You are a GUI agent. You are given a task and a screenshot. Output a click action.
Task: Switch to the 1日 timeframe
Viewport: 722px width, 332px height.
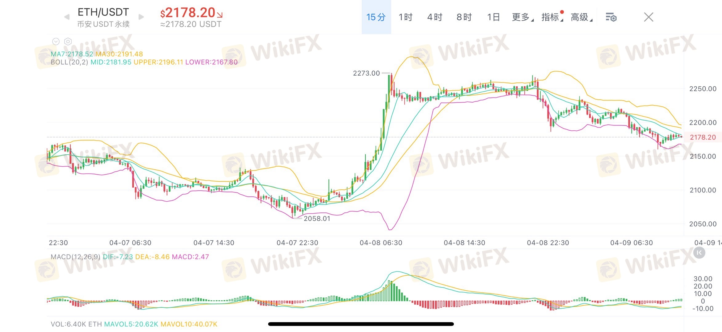(x=493, y=17)
